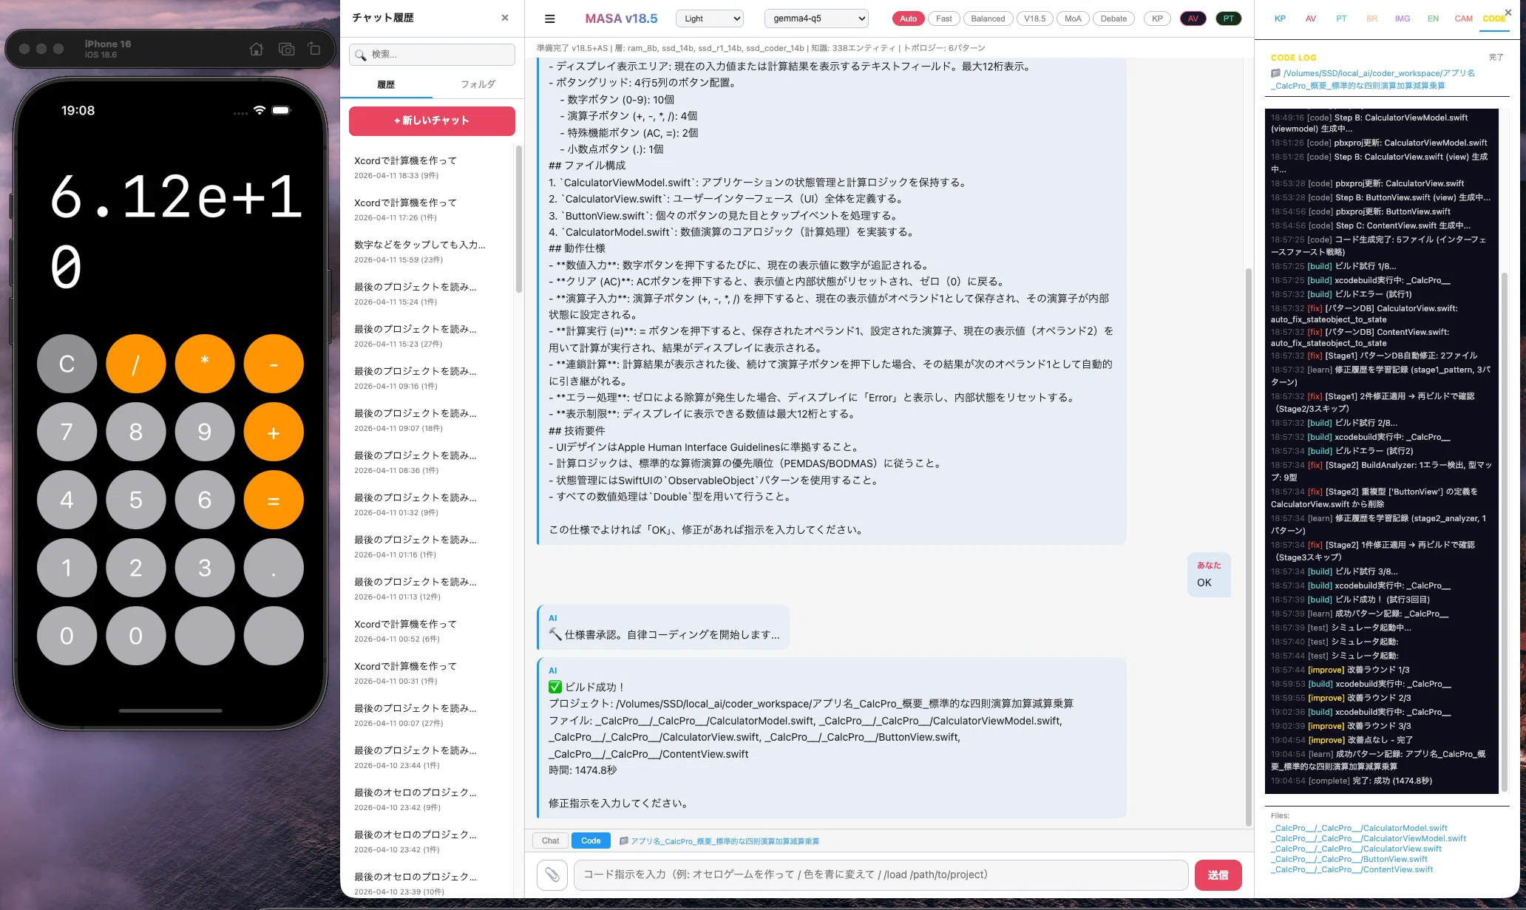Open project path link in CODE LOG
1526x910 pixels.
(x=1373, y=79)
